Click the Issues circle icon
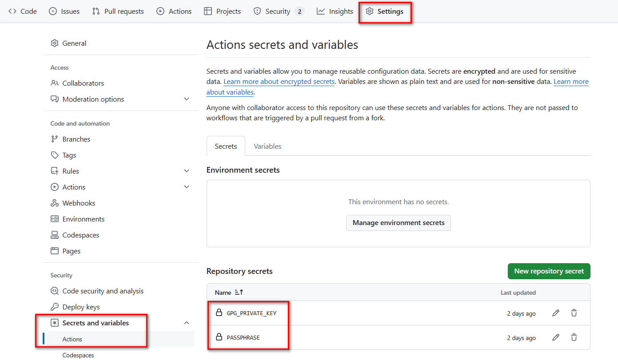 point(53,12)
